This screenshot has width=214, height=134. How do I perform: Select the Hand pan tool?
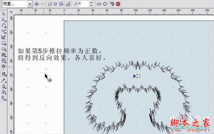3,25
